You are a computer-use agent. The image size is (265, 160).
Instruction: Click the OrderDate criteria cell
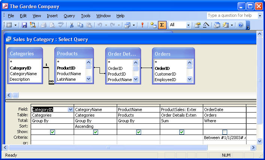(x=224, y=138)
